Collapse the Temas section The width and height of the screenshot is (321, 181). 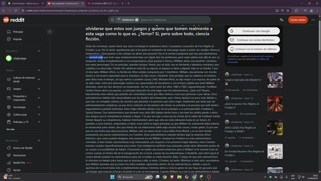pyautogui.click(x=39, y=70)
